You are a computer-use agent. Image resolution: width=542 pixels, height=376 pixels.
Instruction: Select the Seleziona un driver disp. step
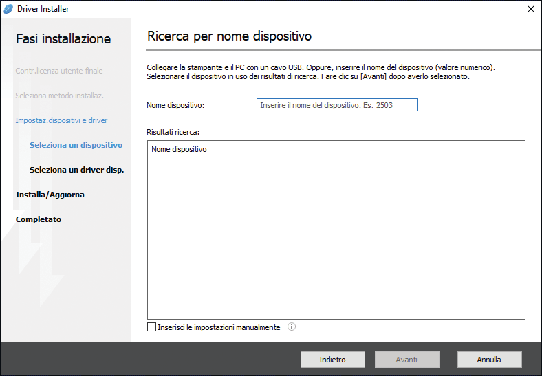click(77, 170)
